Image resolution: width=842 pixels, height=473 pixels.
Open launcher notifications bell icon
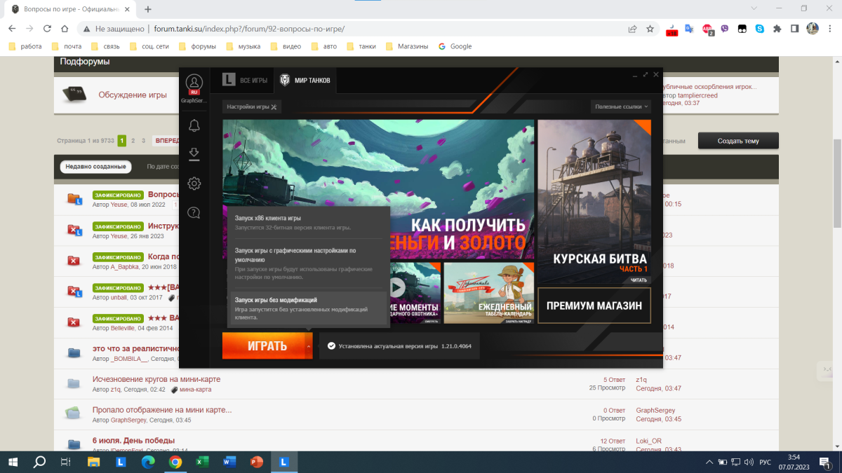point(194,125)
